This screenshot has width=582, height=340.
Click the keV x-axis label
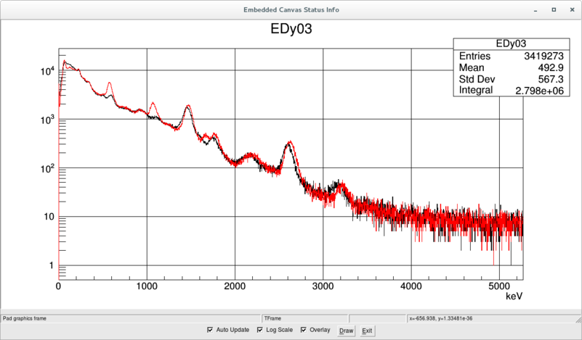pyautogui.click(x=514, y=296)
